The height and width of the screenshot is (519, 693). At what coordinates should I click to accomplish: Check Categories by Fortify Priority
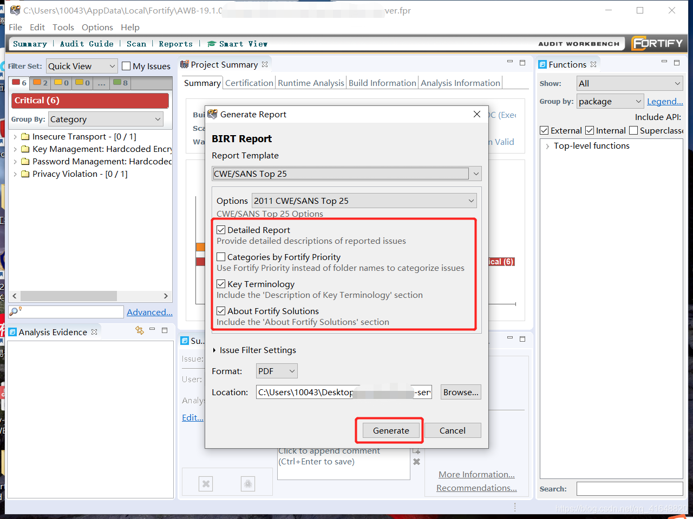[221, 257]
